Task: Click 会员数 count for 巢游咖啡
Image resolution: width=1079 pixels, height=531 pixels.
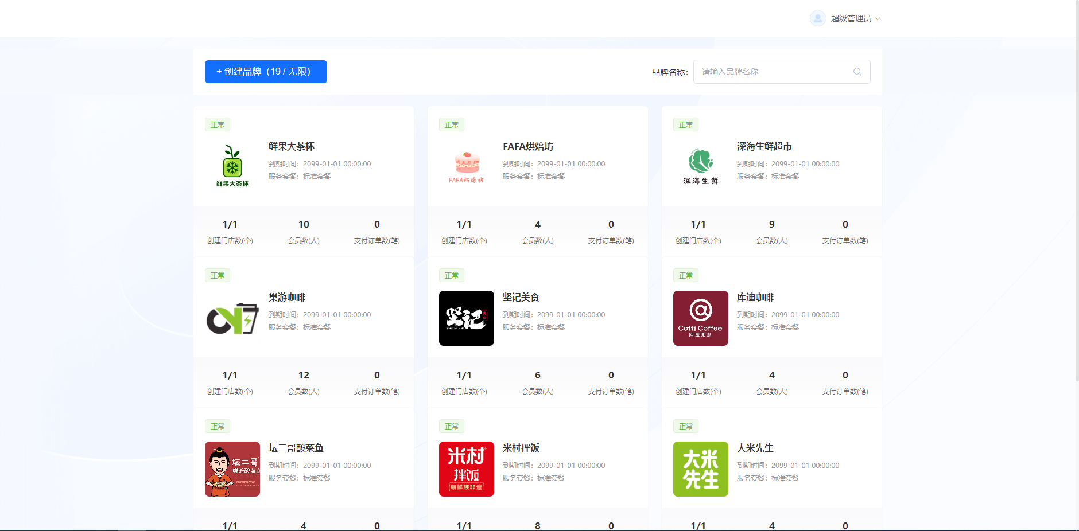Action: (x=304, y=376)
